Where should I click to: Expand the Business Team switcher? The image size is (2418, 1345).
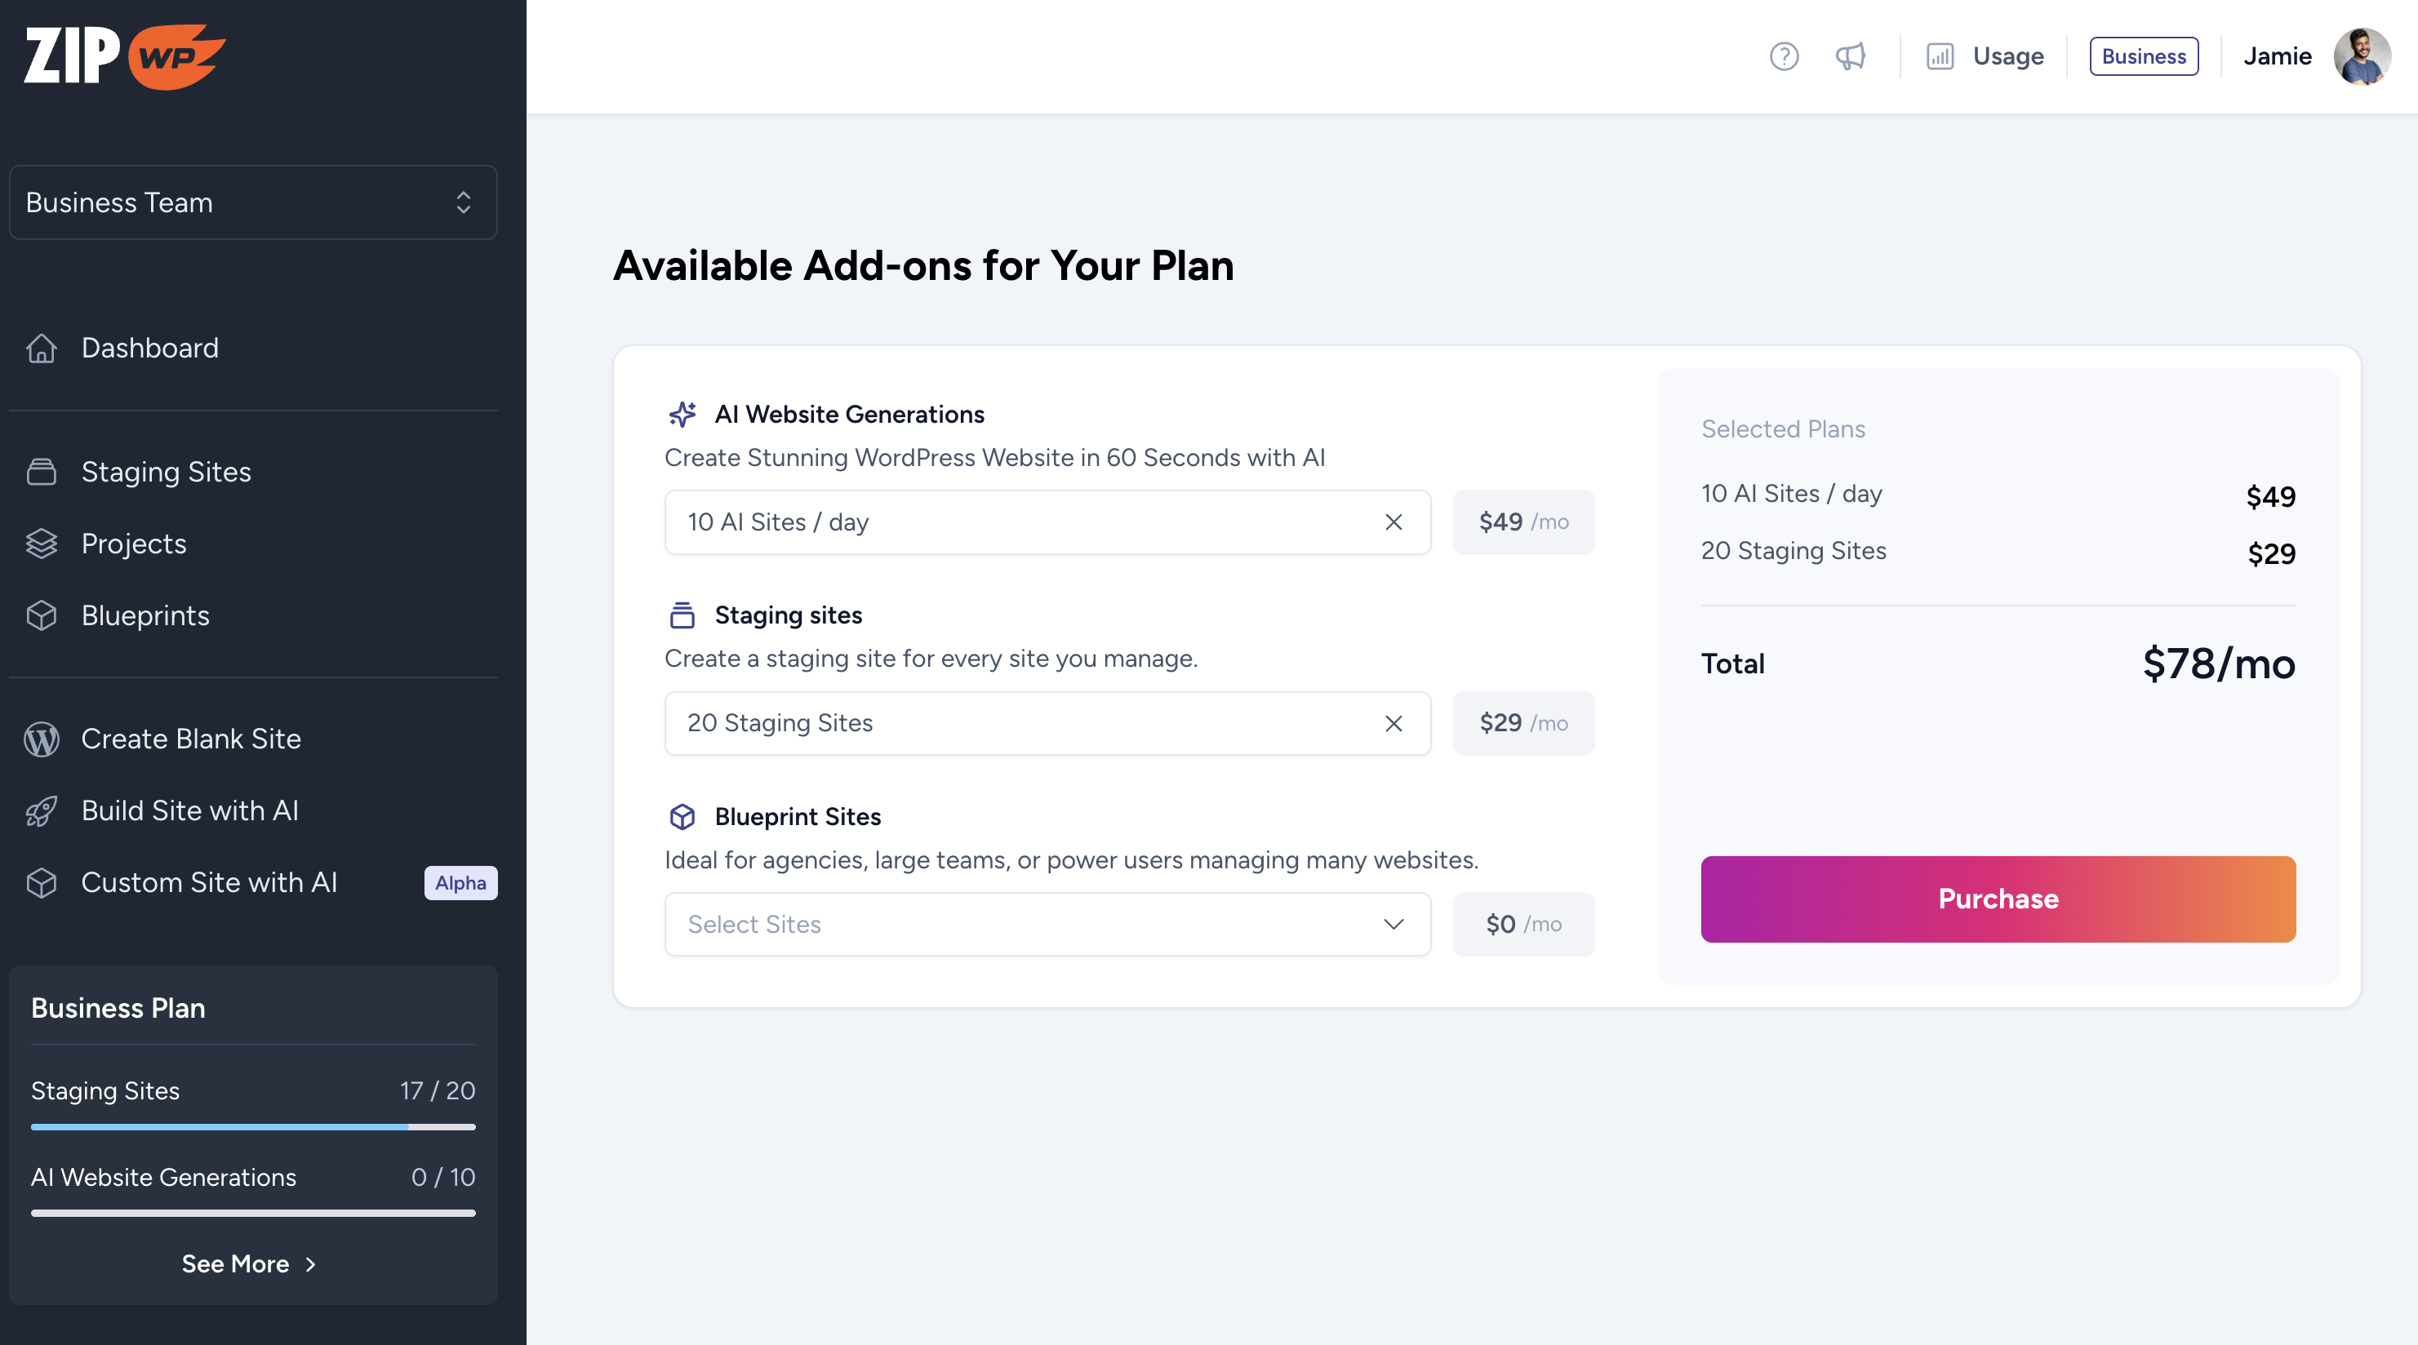252,202
